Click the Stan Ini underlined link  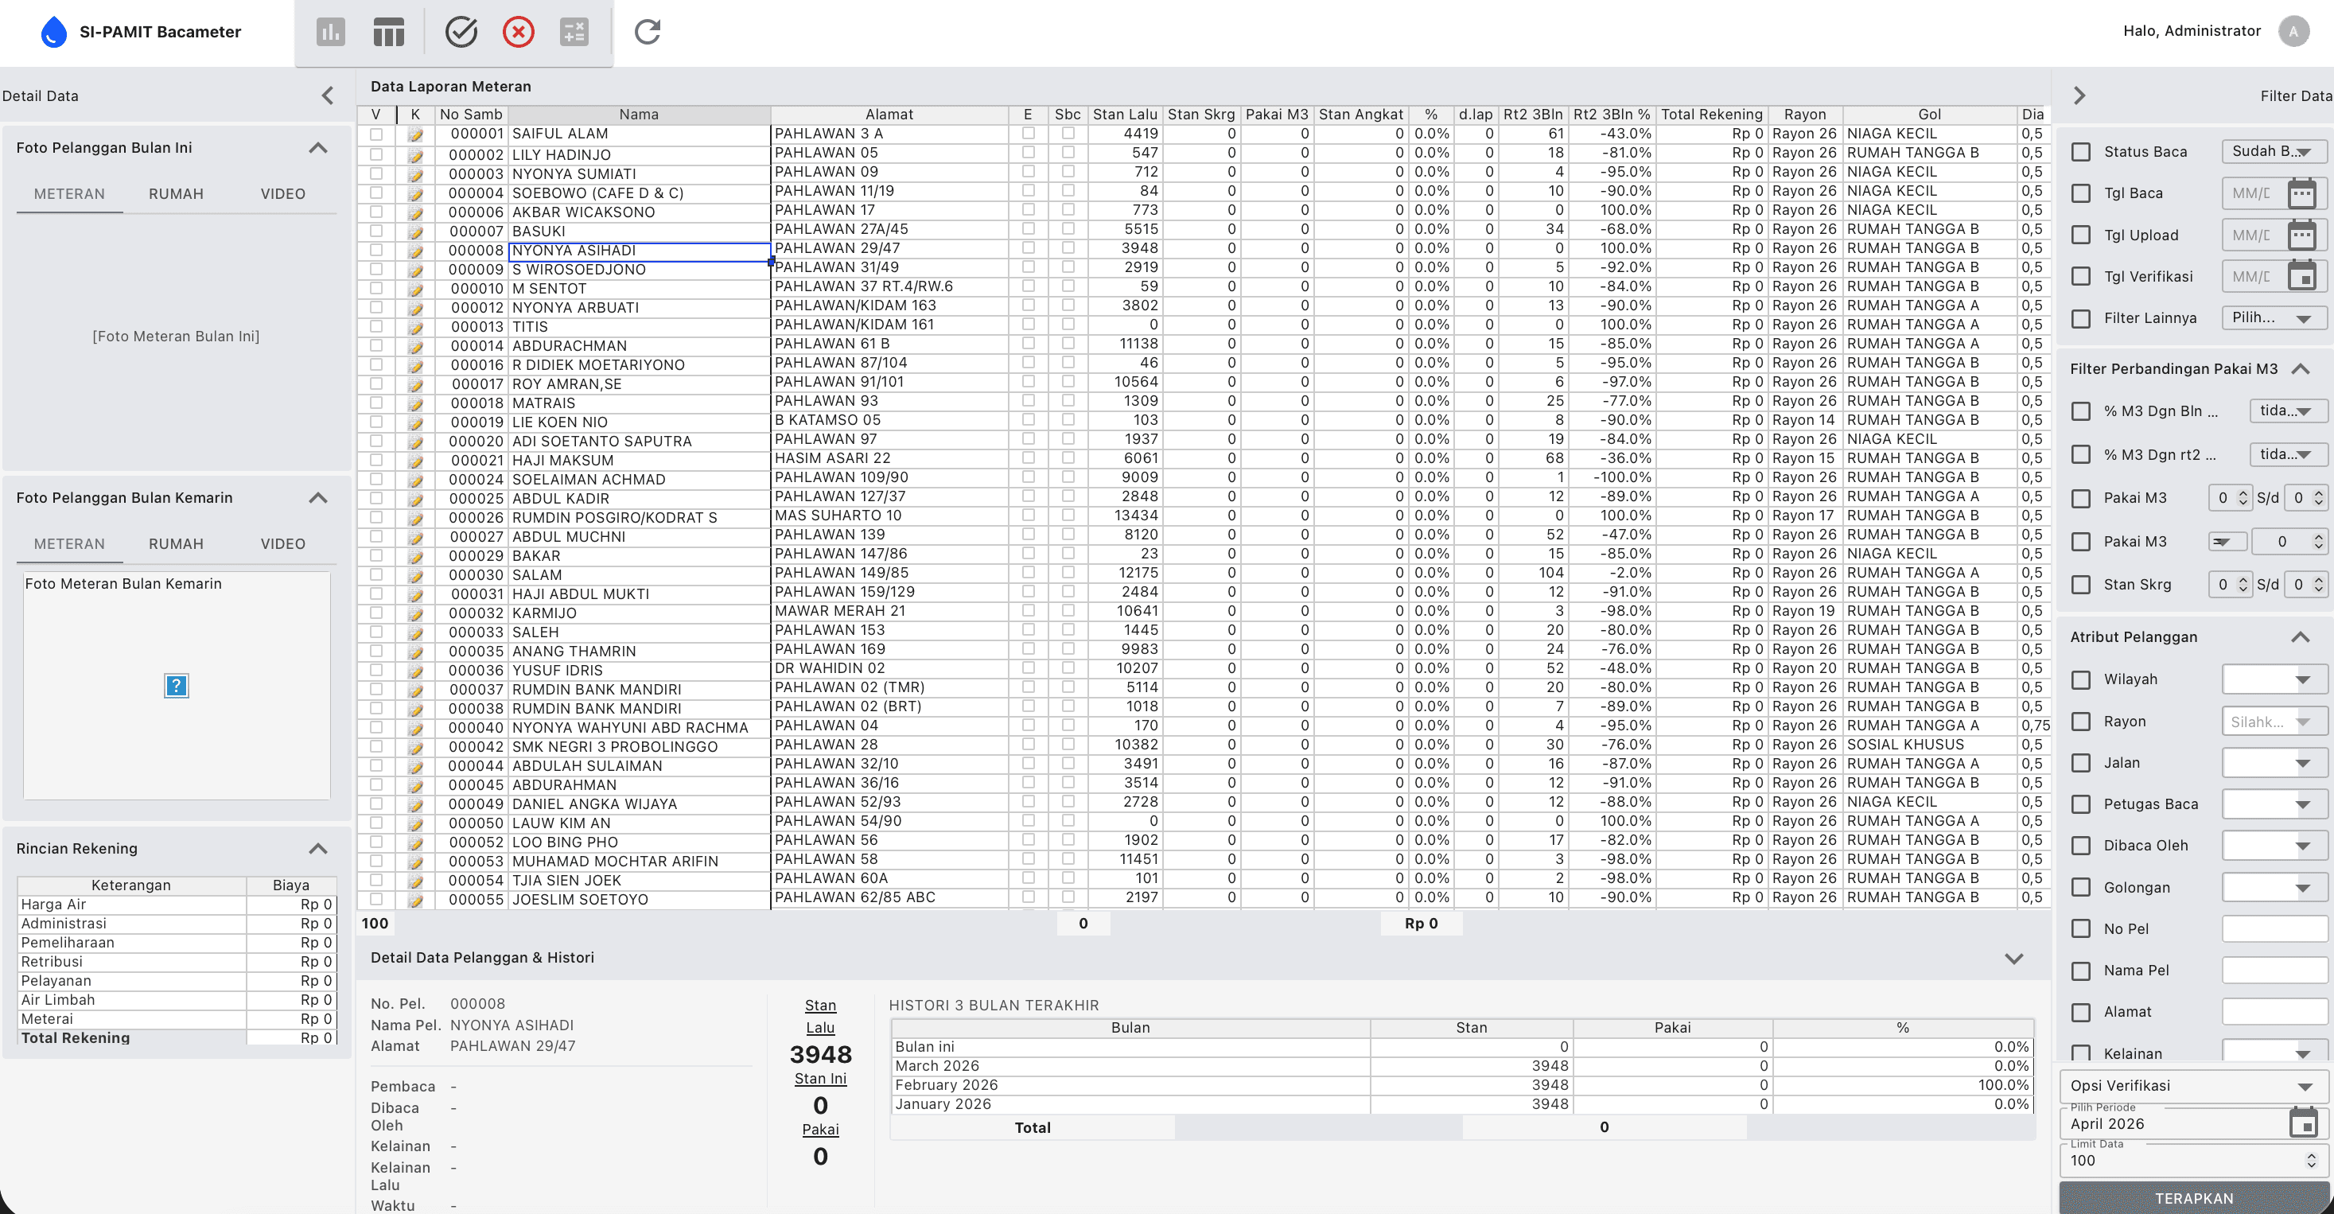(x=820, y=1078)
